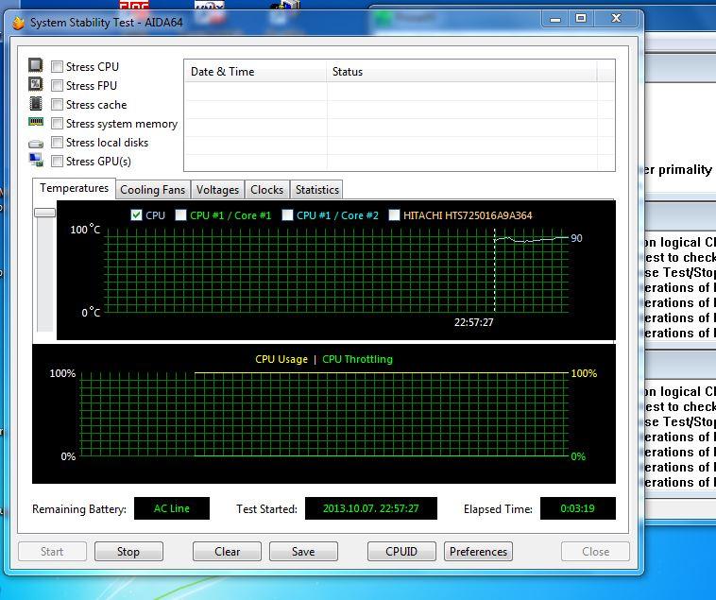Click the Elapsed Time value 0:03:19
This screenshot has height=600, width=716.
(x=578, y=508)
